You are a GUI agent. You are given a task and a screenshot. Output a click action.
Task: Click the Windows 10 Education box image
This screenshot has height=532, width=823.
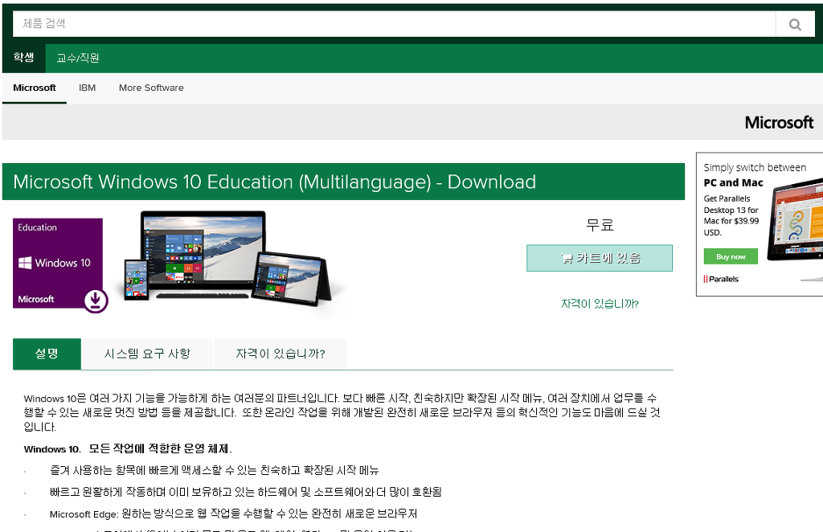pyautogui.click(x=58, y=263)
